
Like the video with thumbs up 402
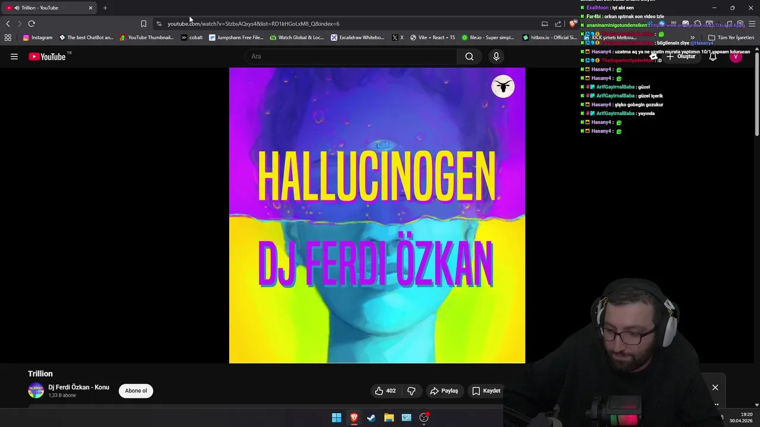coord(385,391)
